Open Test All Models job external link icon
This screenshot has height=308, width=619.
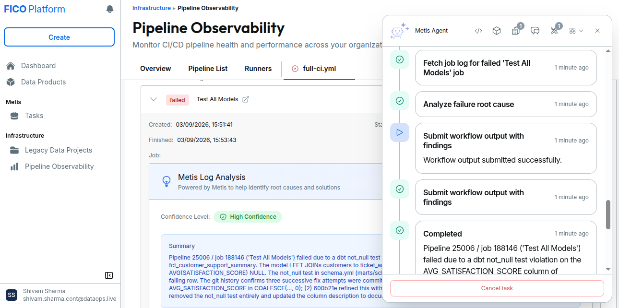click(246, 99)
